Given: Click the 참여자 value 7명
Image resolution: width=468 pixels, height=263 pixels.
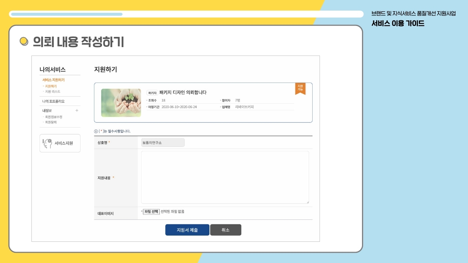Looking at the screenshot, I should [x=238, y=100].
